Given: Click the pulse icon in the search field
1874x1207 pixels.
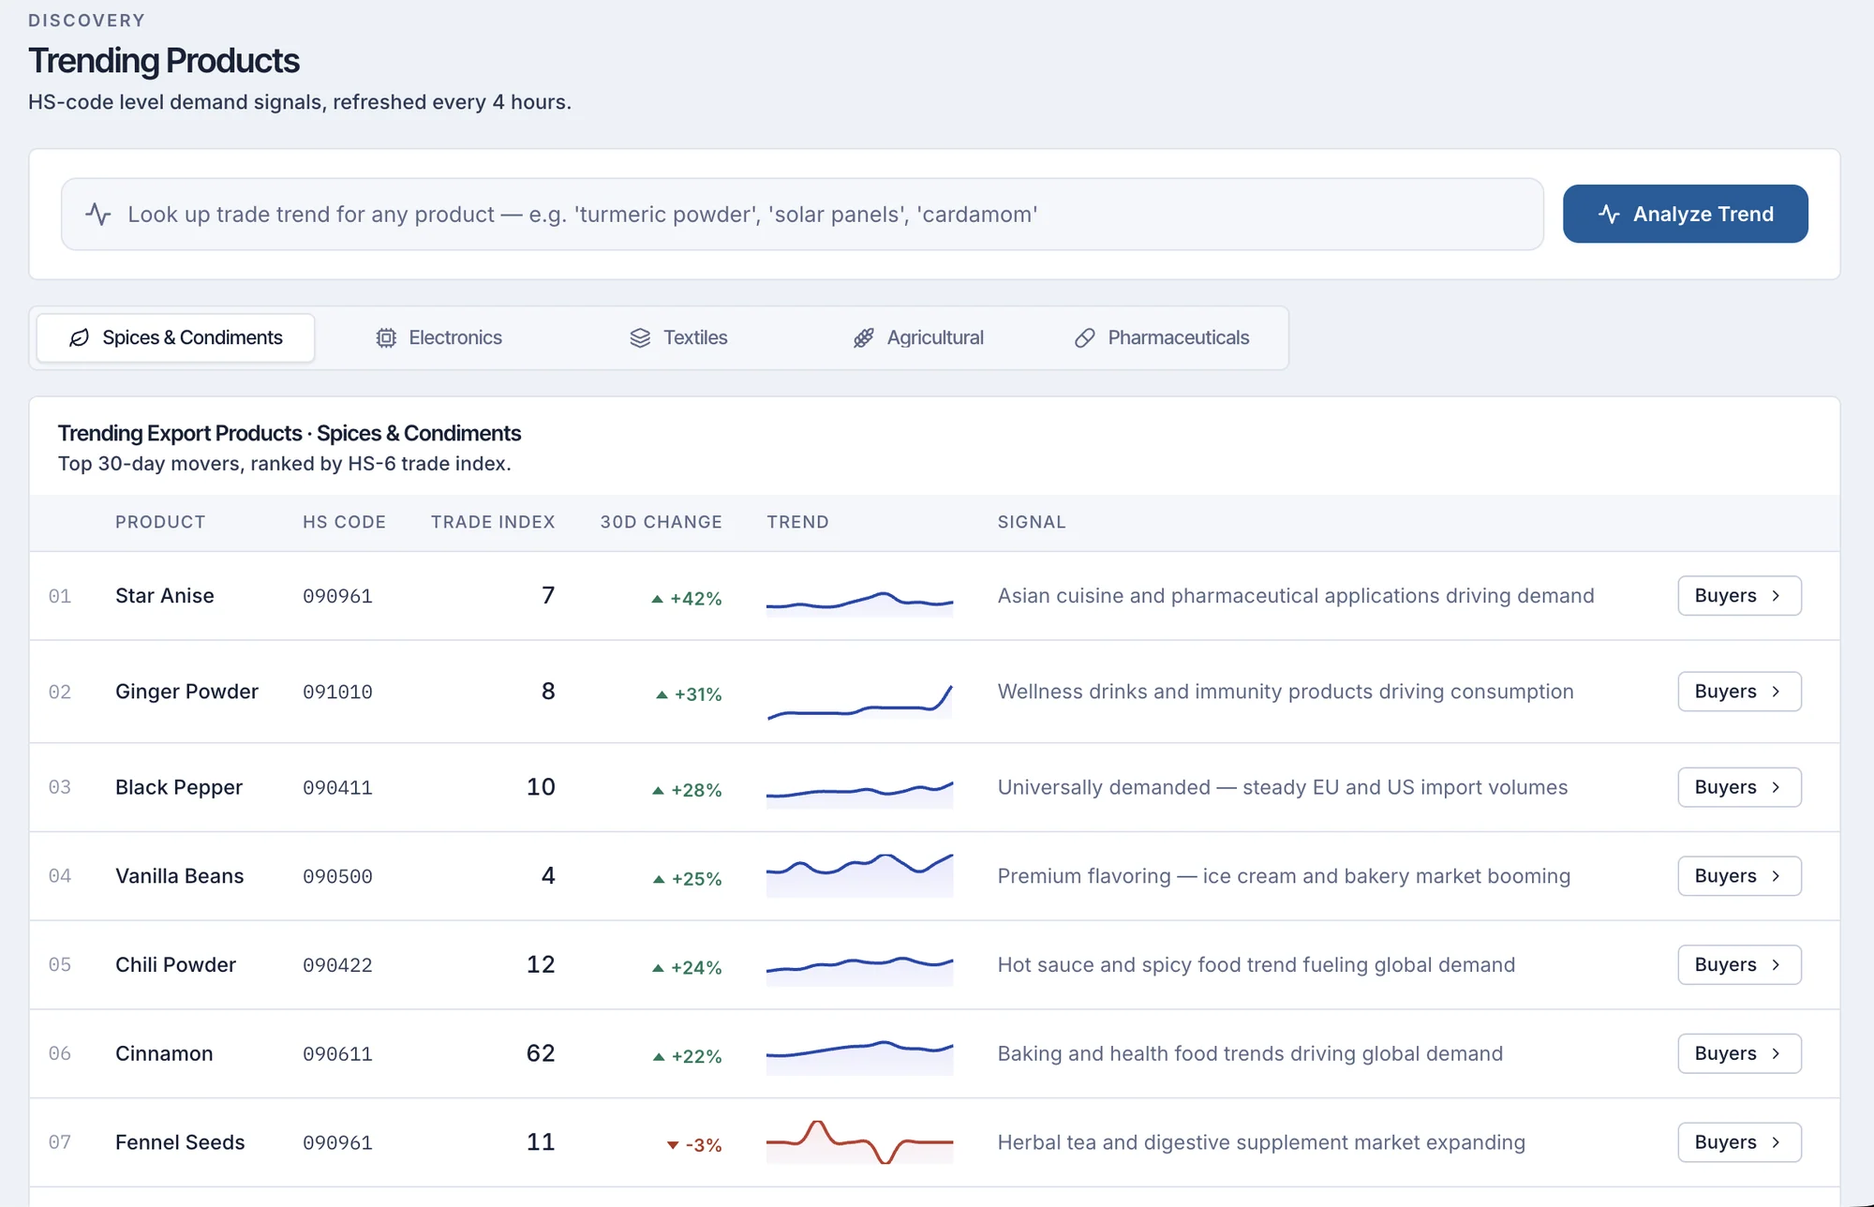Looking at the screenshot, I should pyautogui.click(x=98, y=215).
